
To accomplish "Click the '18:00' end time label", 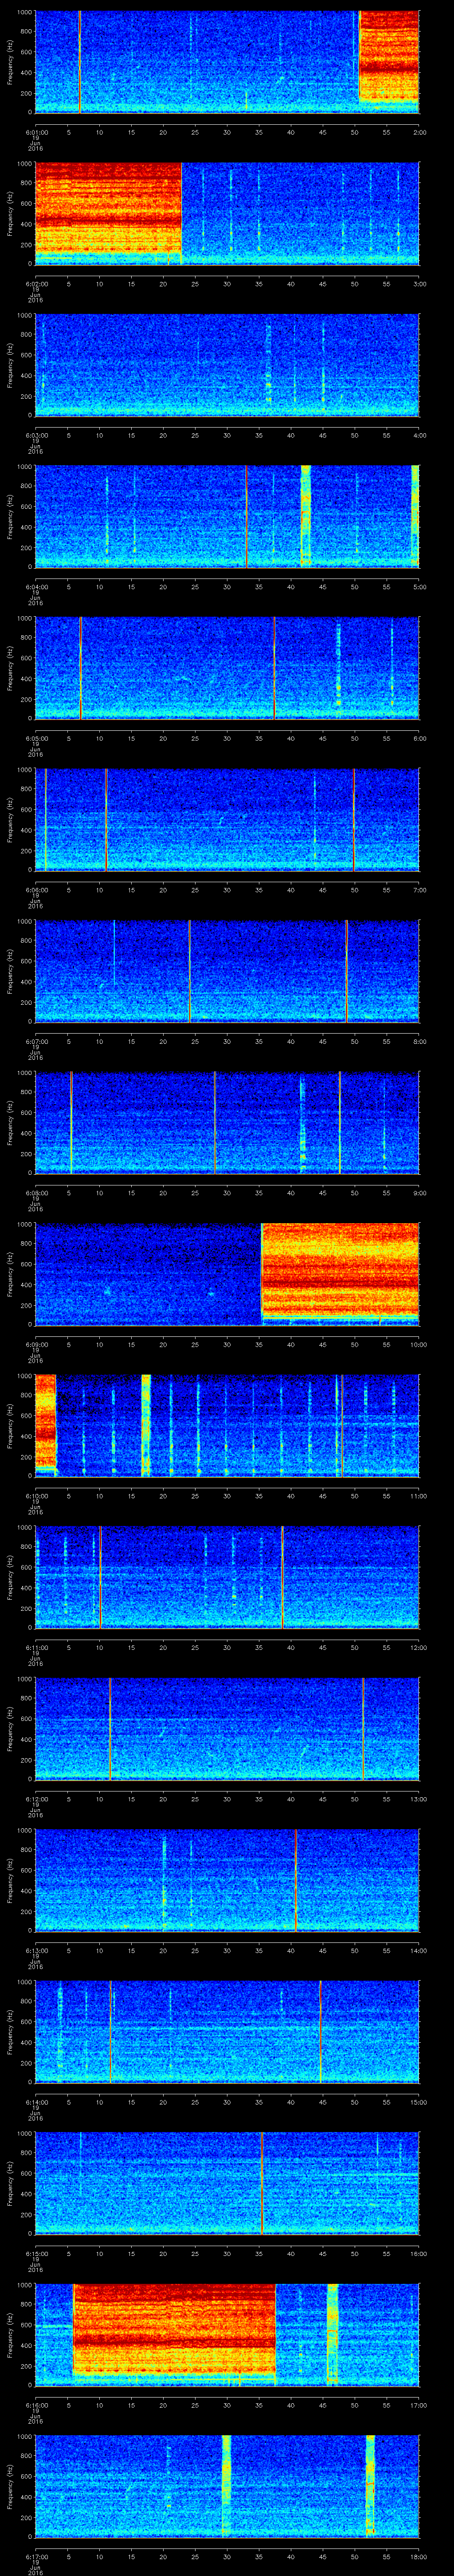I will [418, 2557].
